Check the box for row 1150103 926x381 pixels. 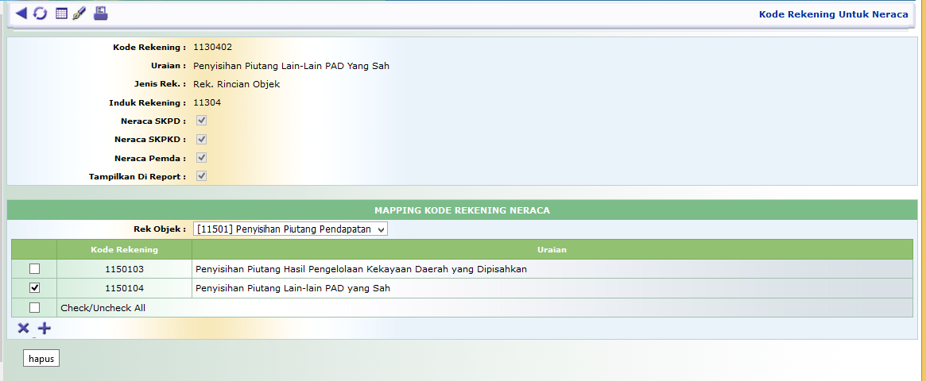tap(34, 269)
